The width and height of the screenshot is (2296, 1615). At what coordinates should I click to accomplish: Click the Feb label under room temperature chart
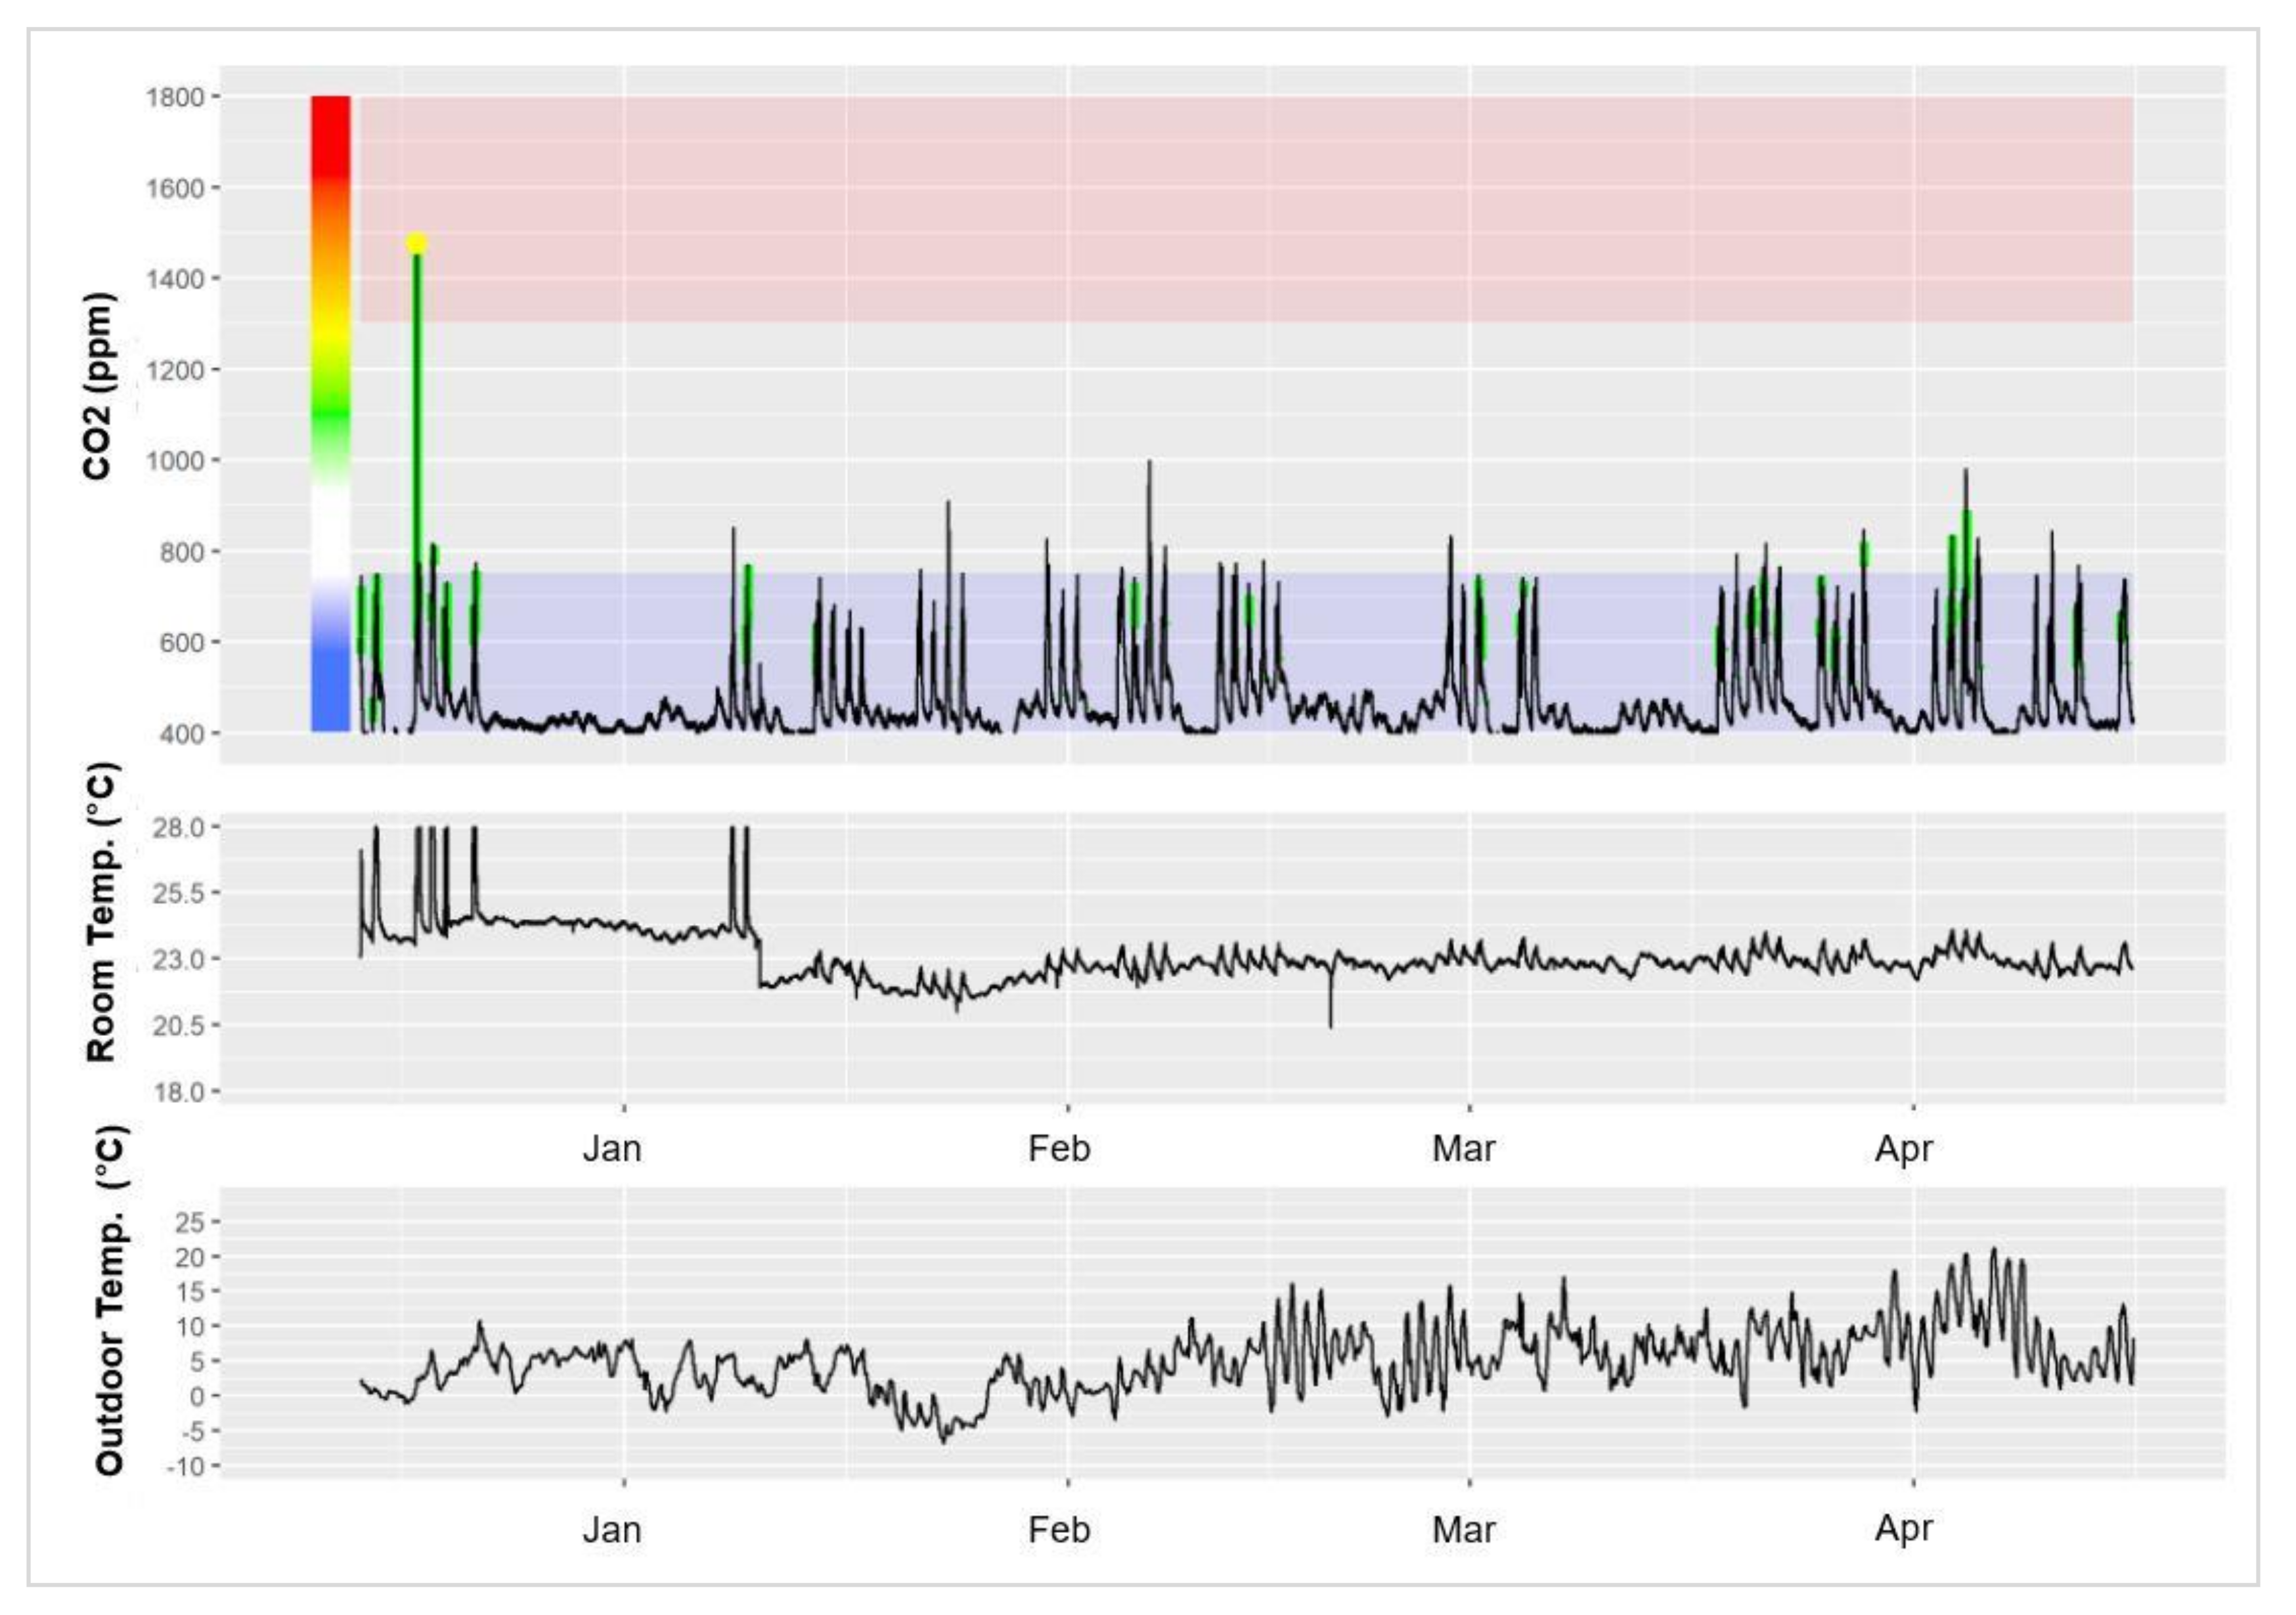tap(1059, 1150)
